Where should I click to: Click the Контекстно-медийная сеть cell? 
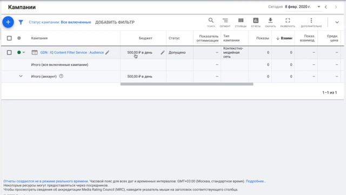(x=233, y=53)
